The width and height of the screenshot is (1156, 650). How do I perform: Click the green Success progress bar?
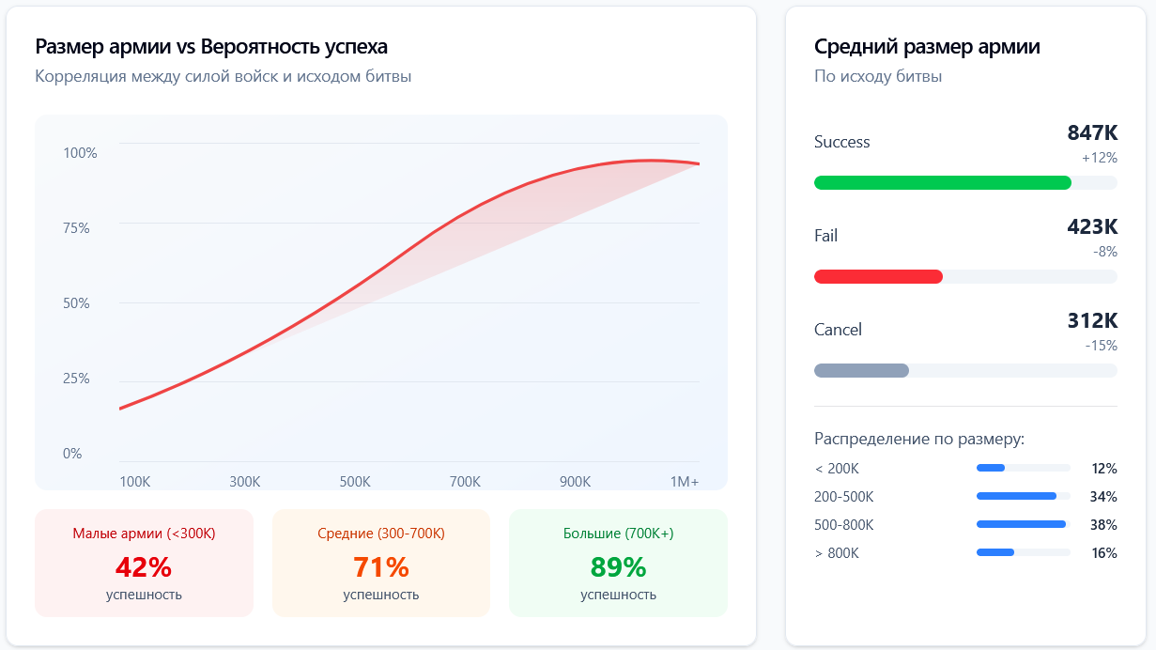tap(942, 182)
